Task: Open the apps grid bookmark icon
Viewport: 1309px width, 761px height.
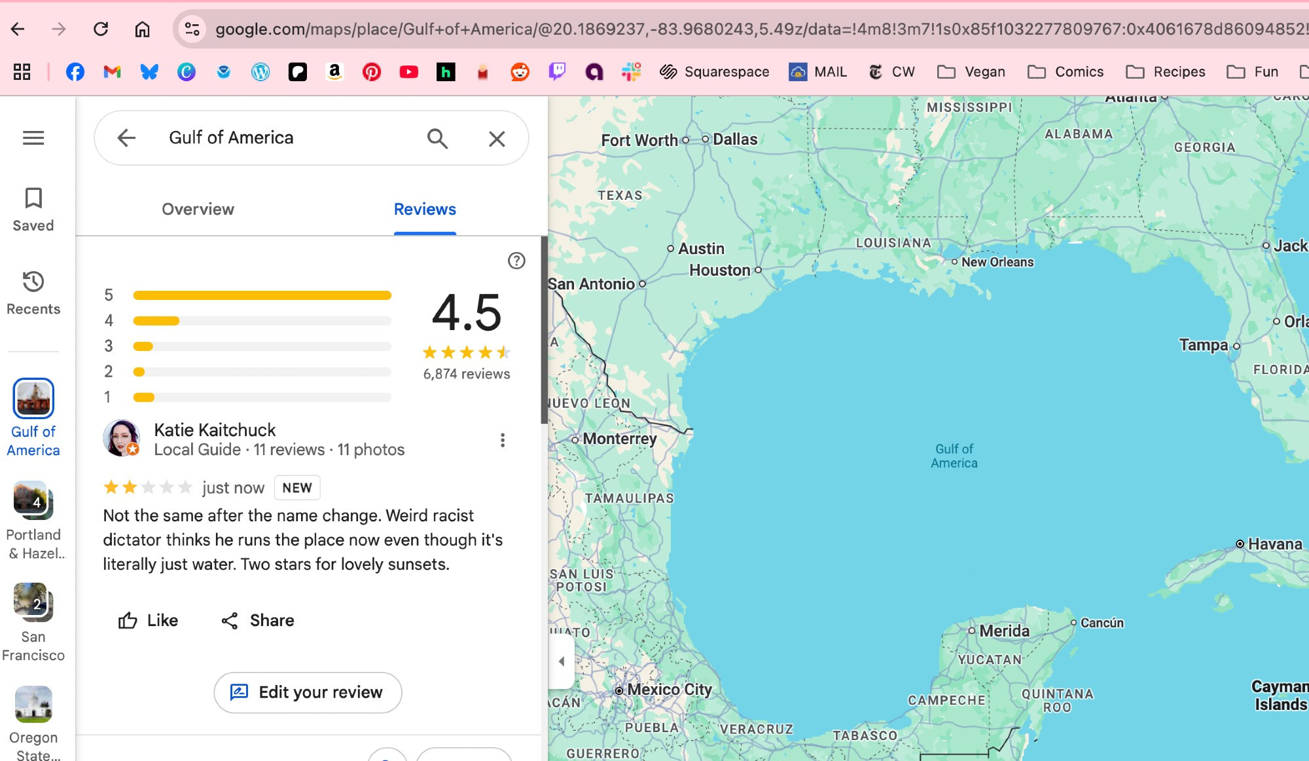Action: tap(22, 72)
